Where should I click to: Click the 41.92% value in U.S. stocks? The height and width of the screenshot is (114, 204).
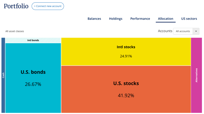point(126,96)
